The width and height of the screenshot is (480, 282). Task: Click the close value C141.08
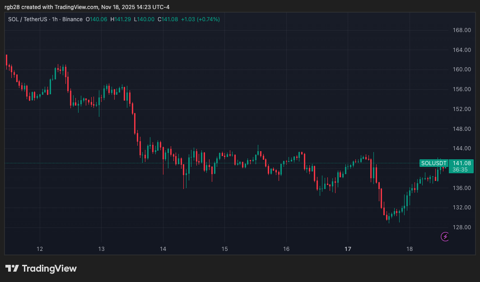point(168,19)
